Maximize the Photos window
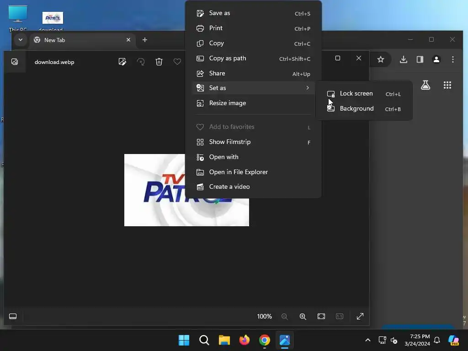 click(x=338, y=58)
